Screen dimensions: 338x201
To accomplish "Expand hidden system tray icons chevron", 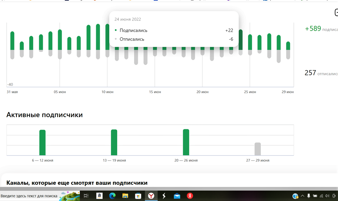I will point(303,196).
